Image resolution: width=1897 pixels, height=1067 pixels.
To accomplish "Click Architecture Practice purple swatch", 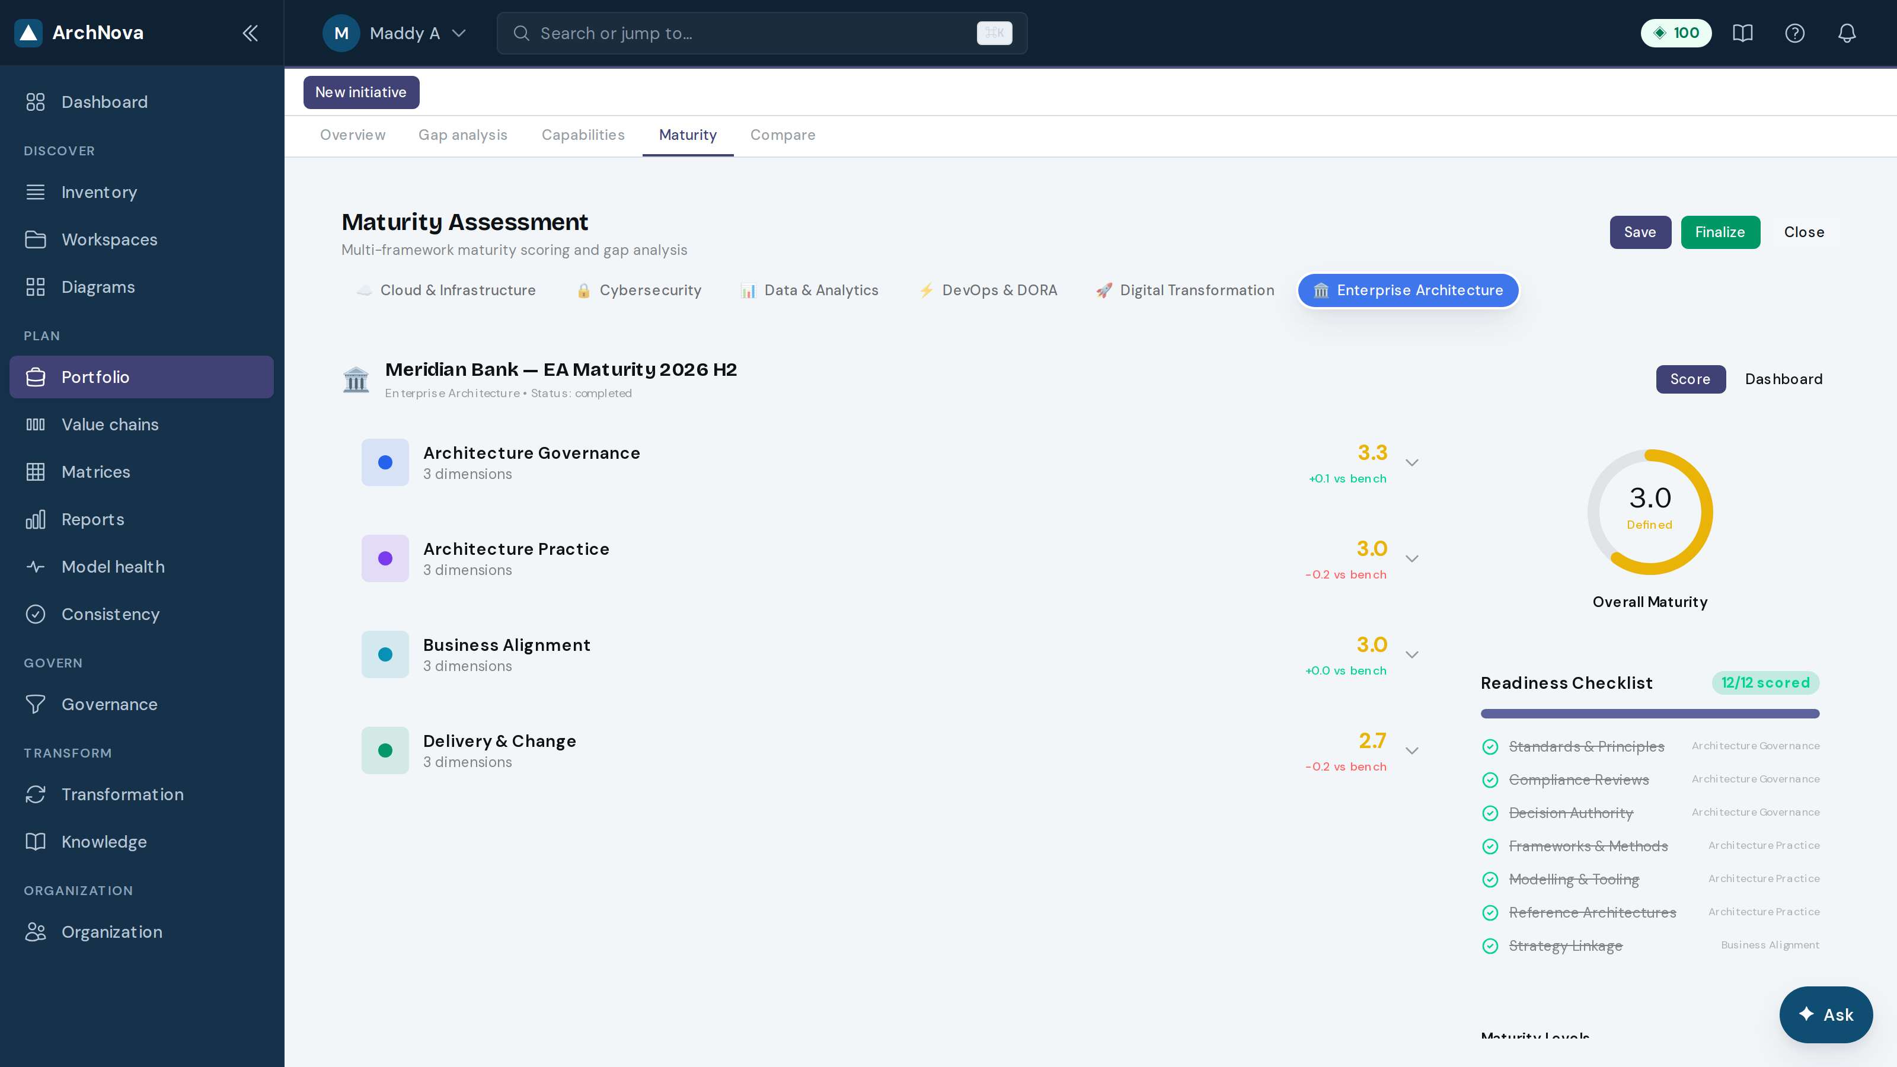I will click(x=385, y=558).
